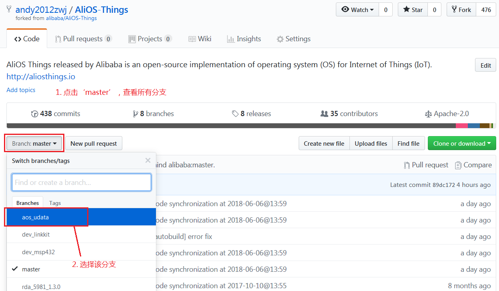
Task: Expand the Clone or download dropdown
Action: 462,143
